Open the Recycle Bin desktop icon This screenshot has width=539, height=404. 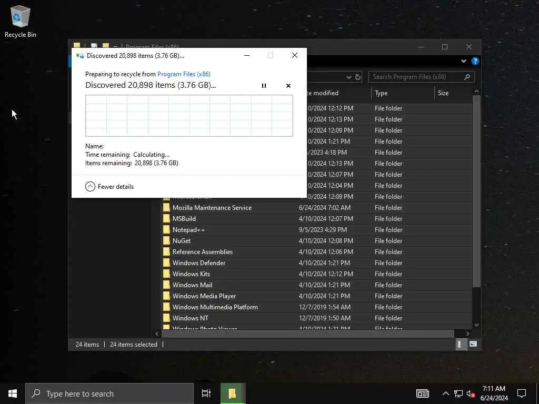21,21
